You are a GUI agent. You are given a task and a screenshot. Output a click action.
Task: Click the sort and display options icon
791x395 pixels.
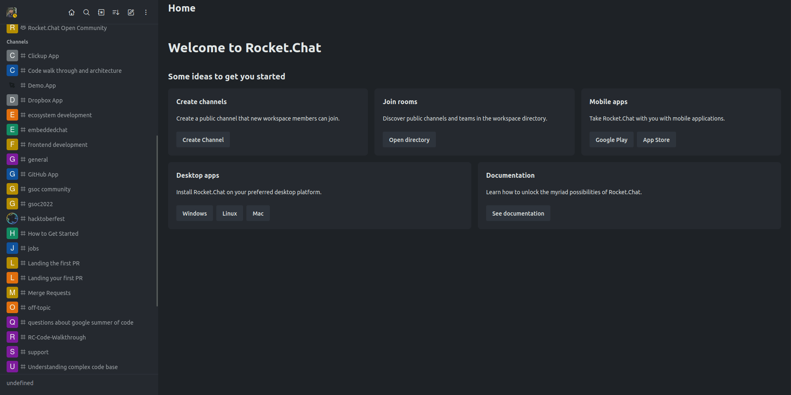[x=116, y=12]
